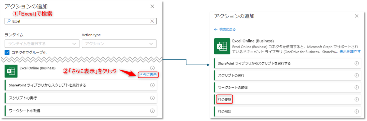Select left スクリプトの実行 action
The image size is (367, 121).
(81, 98)
